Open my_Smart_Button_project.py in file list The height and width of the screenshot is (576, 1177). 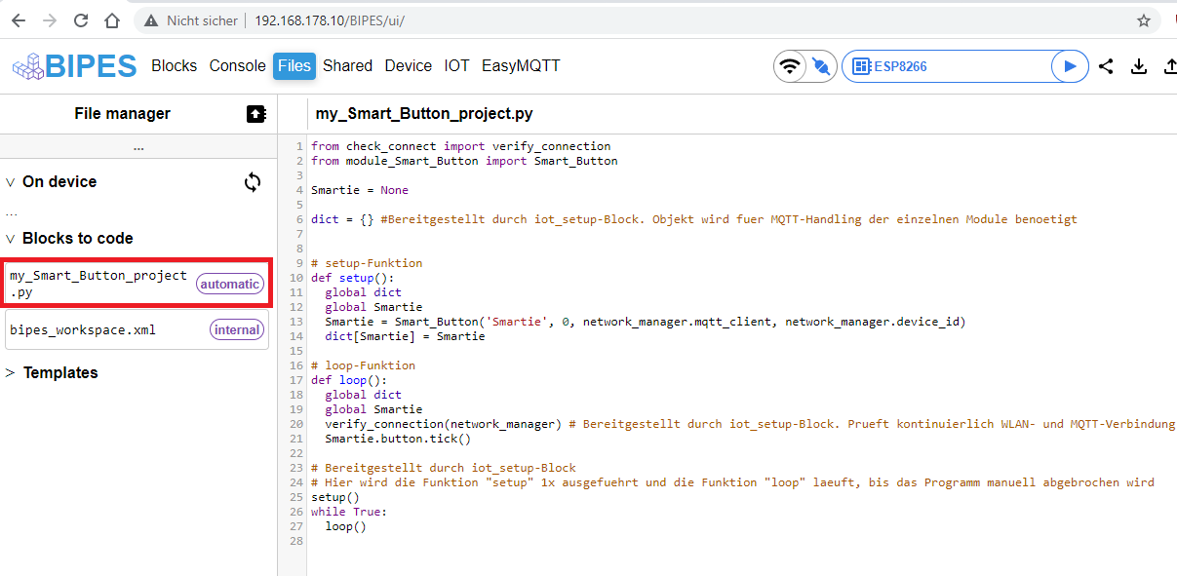tap(137, 284)
